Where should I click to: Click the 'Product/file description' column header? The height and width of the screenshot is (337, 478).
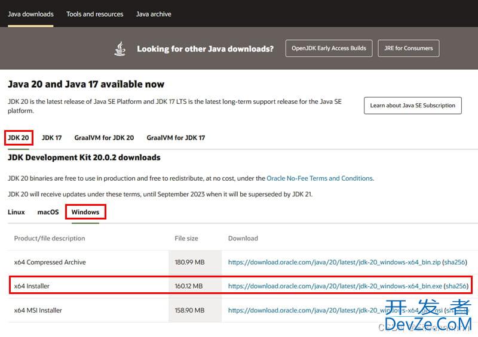[50, 239]
